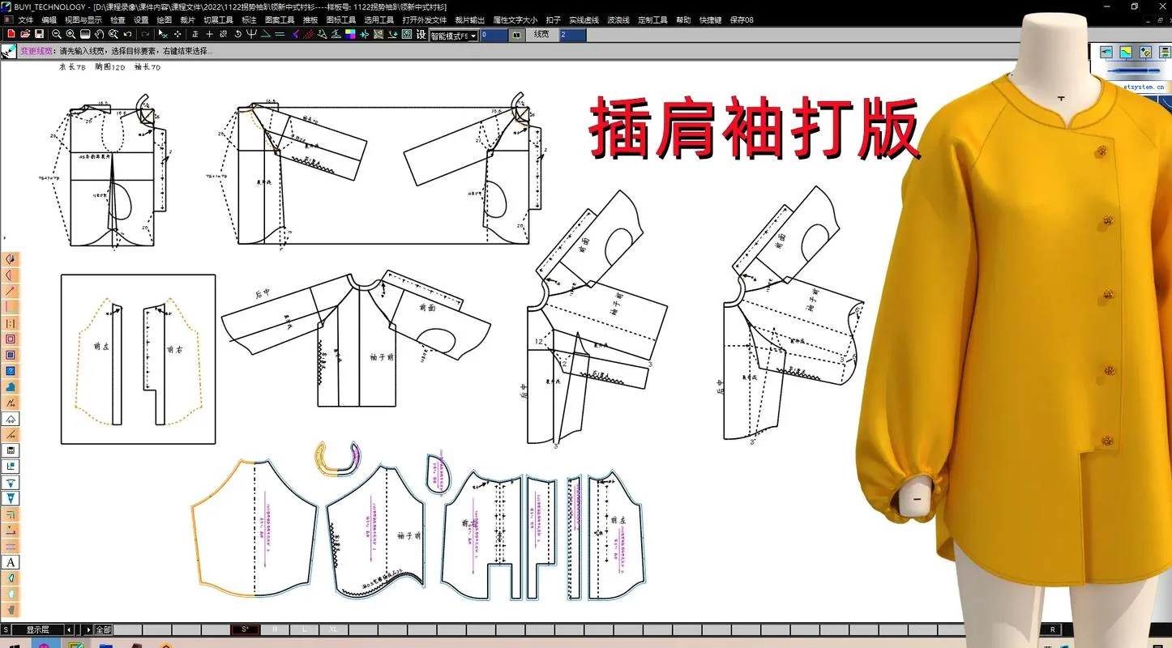Select the hand pan tool
The image size is (1172, 648).
tap(99, 34)
